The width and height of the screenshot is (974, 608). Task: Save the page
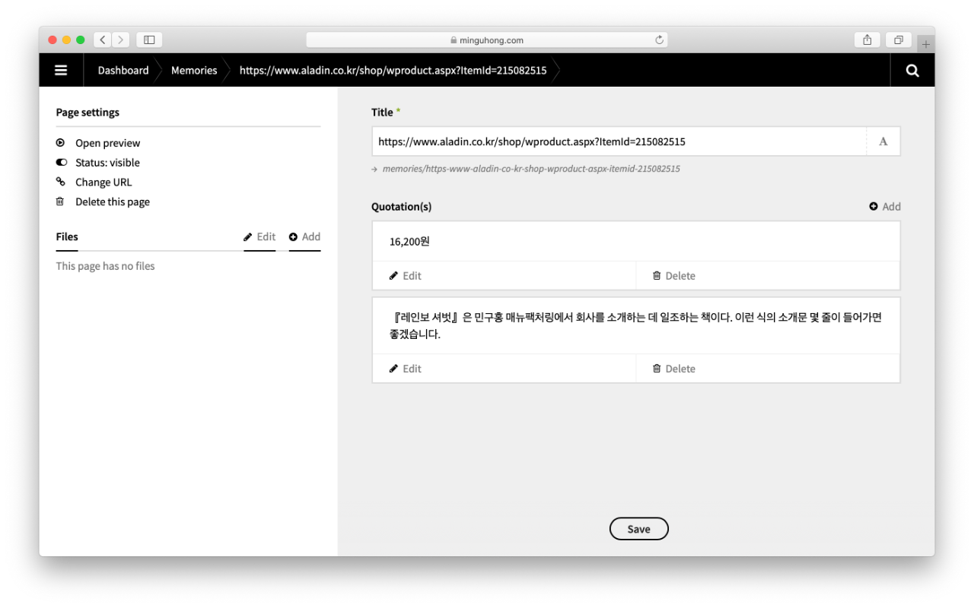[638, 529]
